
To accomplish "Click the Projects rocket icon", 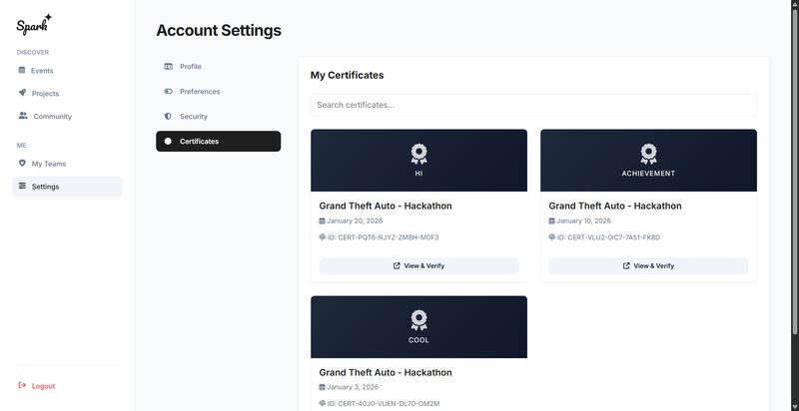I will [x=22, y=93].
